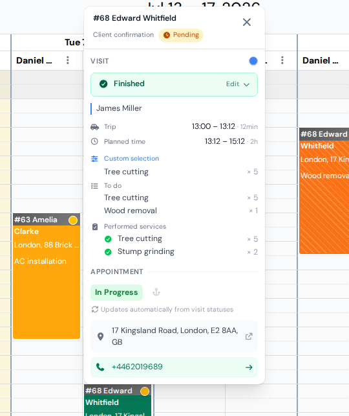The width and height of the screenshot is (349, 416).
Task: Open the Custom selection link
Action: [131, 158]
